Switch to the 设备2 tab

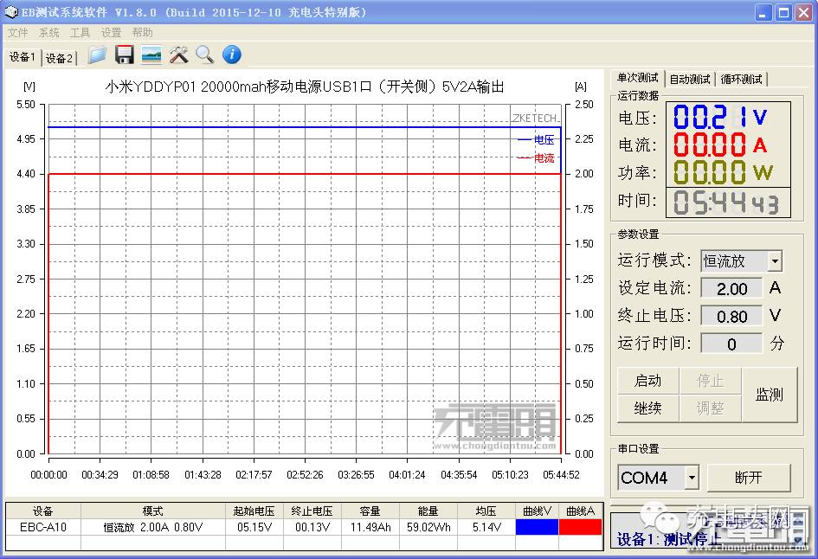tap(59, 58)
